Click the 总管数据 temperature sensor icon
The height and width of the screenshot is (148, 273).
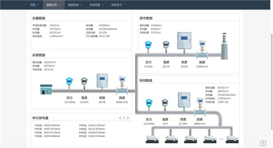[x=84, y=83]
